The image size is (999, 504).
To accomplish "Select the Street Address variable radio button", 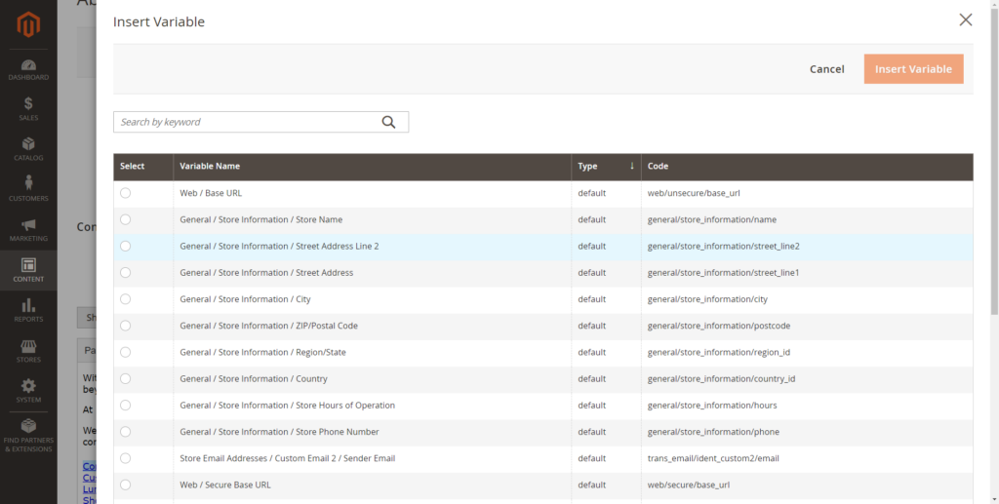I will pos(126,272).
